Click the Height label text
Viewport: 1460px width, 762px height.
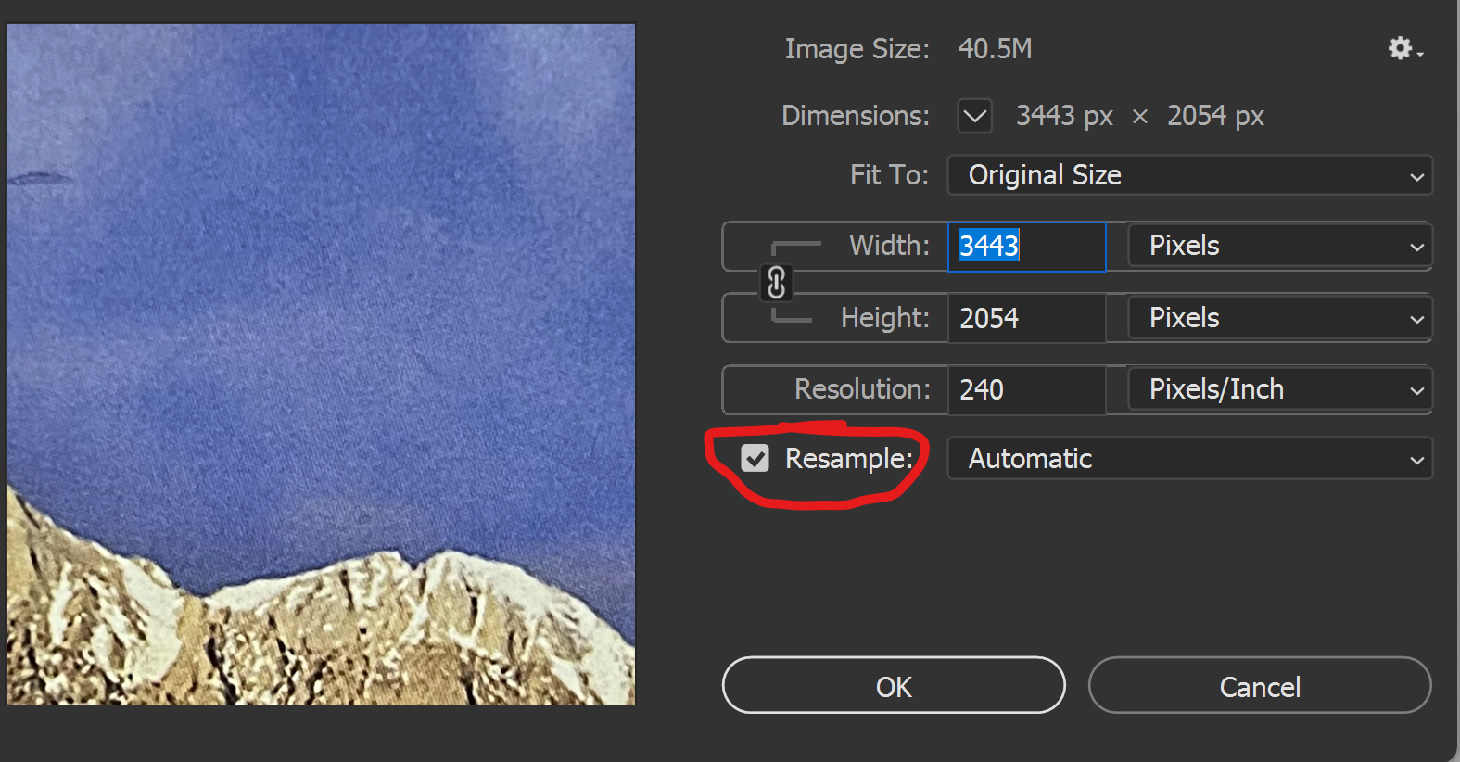coord(884,318)
